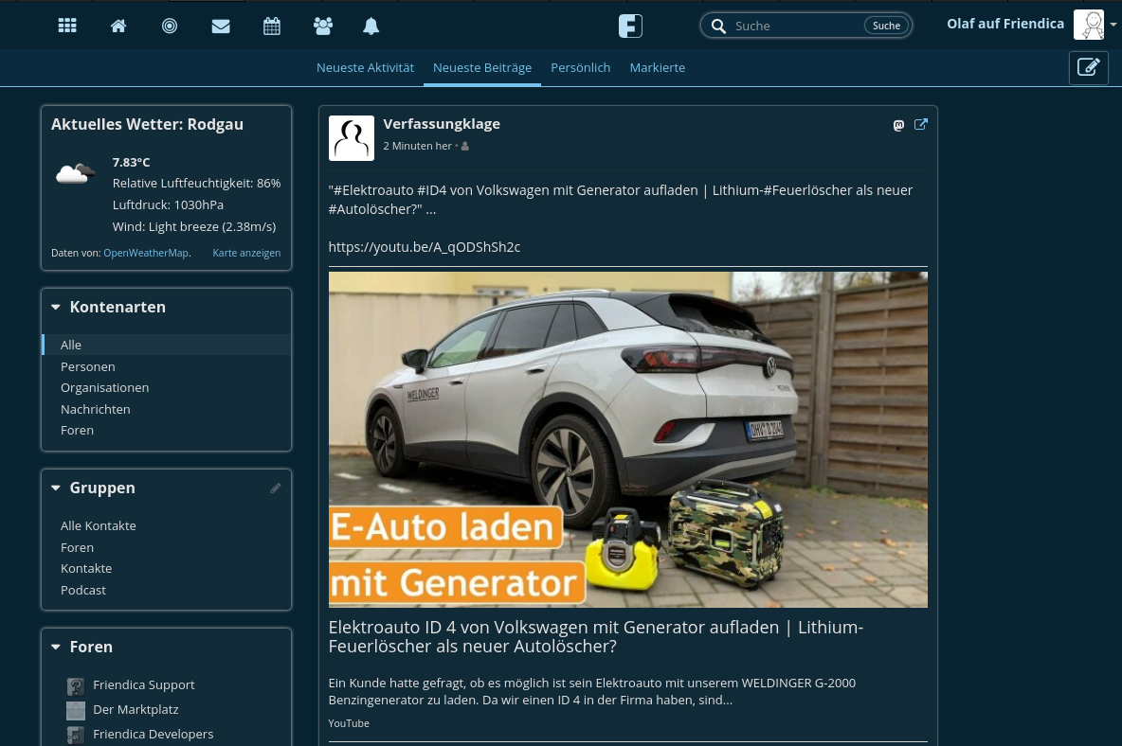Click the E-Auto laden video thumbnail
Screen dimensions: 1122x746
[627, 439]
